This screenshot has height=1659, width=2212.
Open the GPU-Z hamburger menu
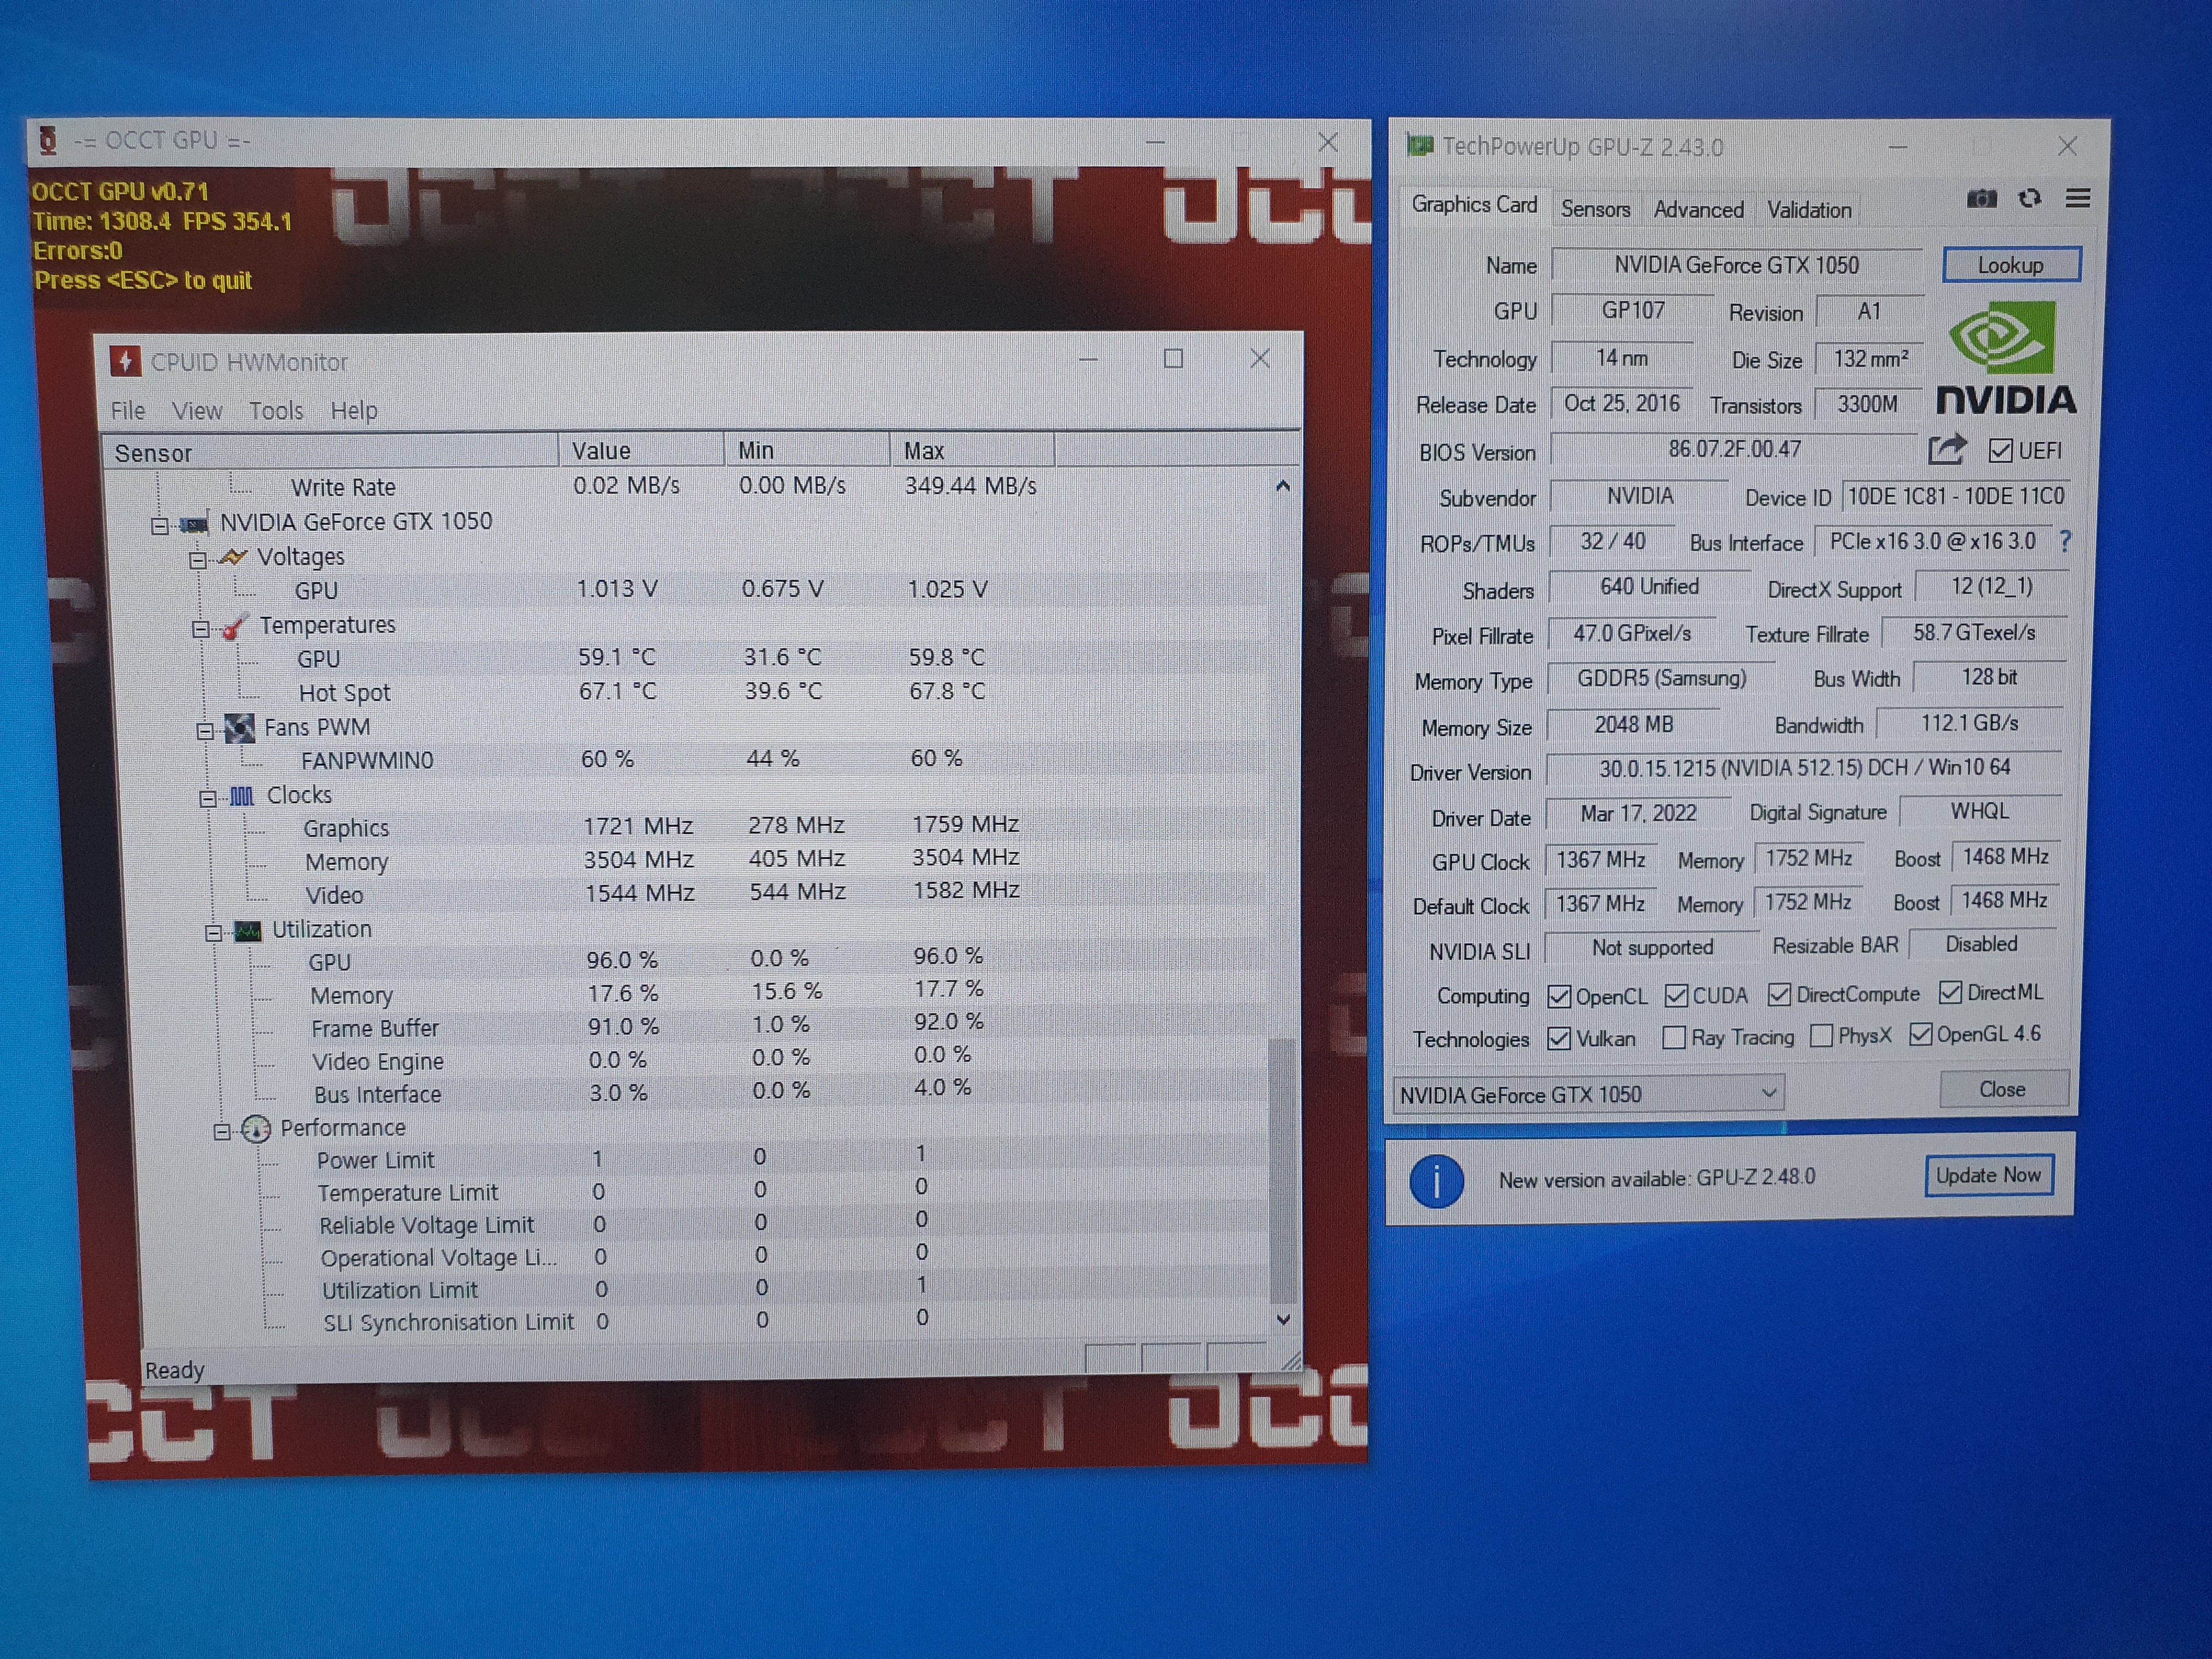[2078, 199]
